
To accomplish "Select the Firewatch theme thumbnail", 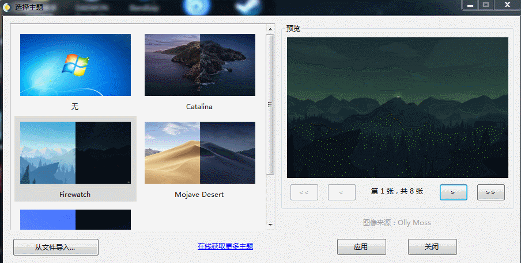I will point(75,153).
